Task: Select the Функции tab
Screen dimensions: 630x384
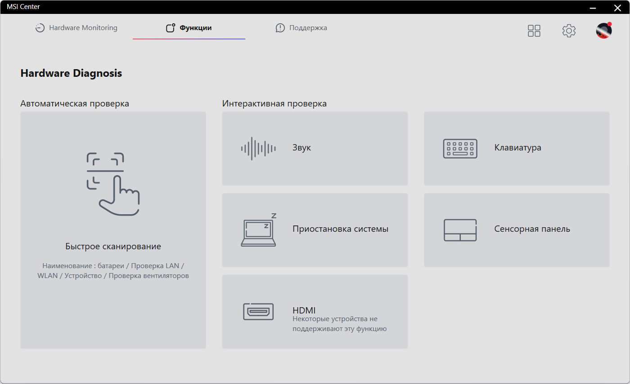Action: (x=189, y=28)
